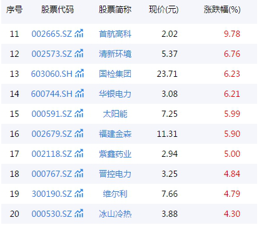Click the 股票代码 column header
This screenshot has width=259, height=225.
(58, 9)
